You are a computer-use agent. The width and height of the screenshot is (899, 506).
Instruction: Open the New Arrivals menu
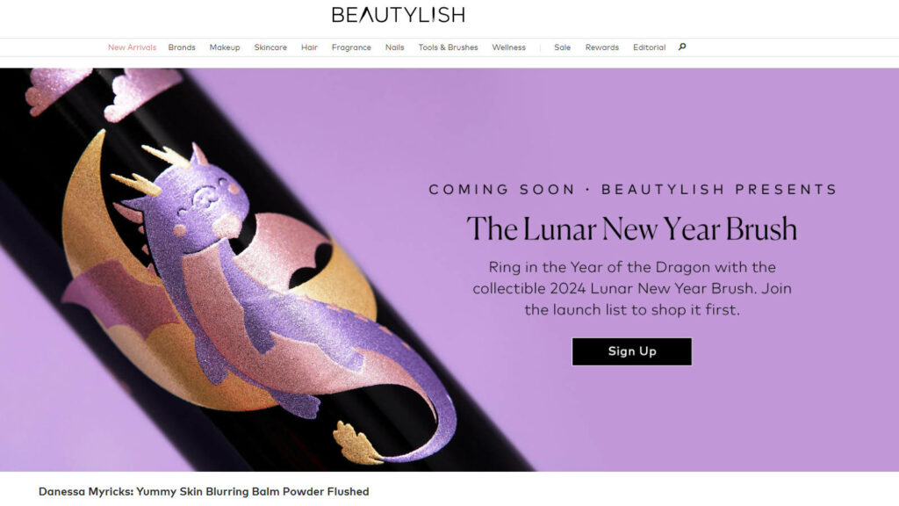coord(132,47)
